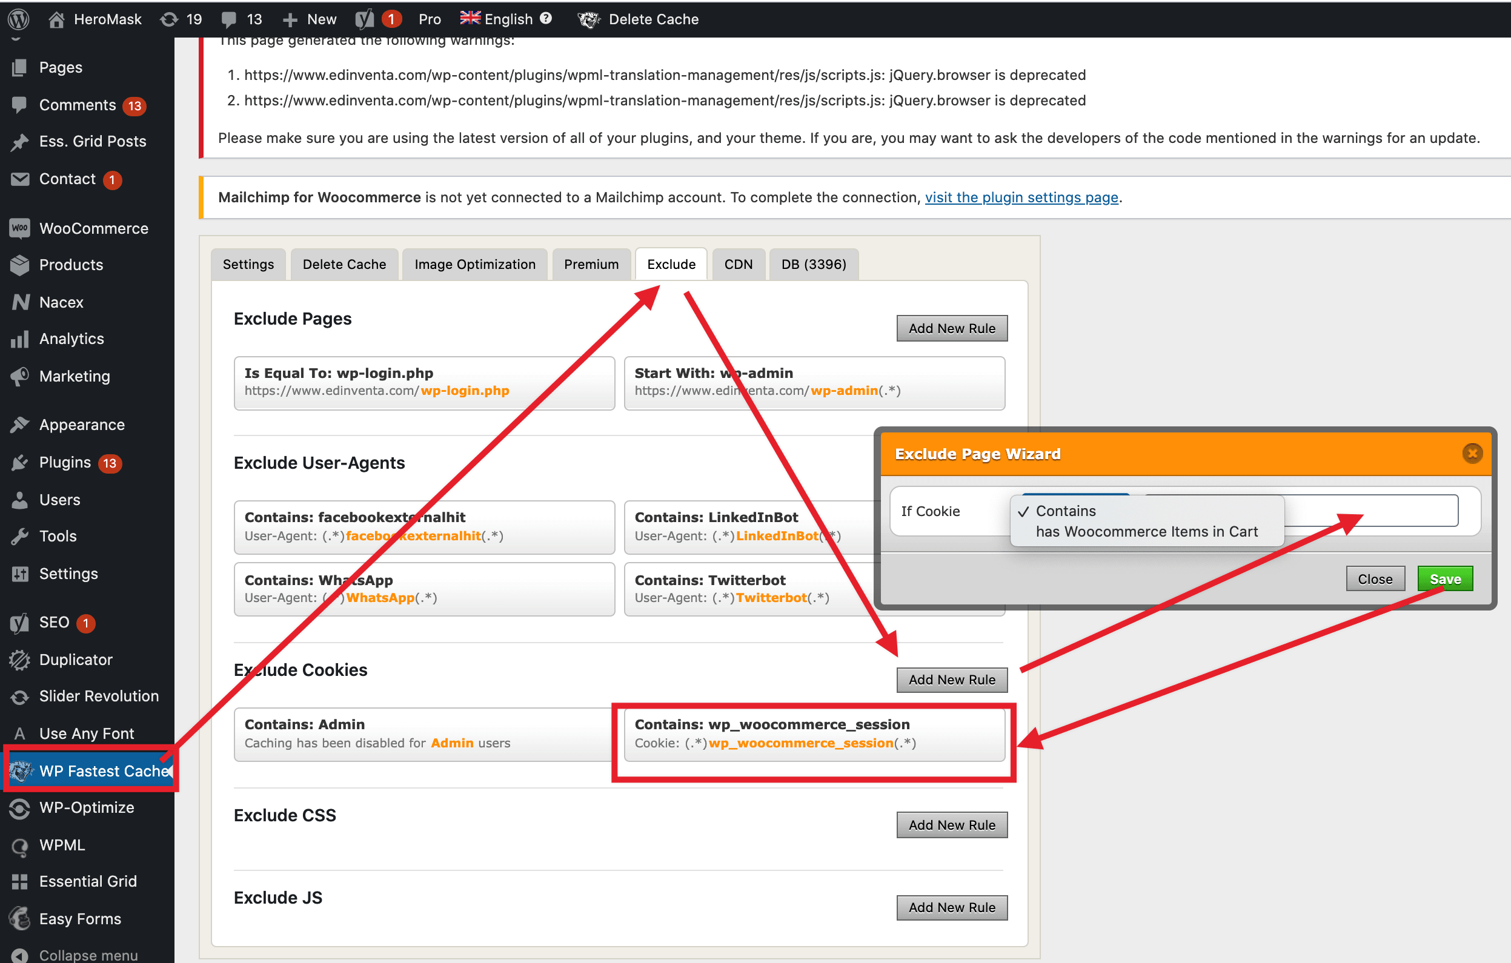Open Settings sliders icon in sidebar
Screen dimensions: 1511x963
click(x=19, y=574)
